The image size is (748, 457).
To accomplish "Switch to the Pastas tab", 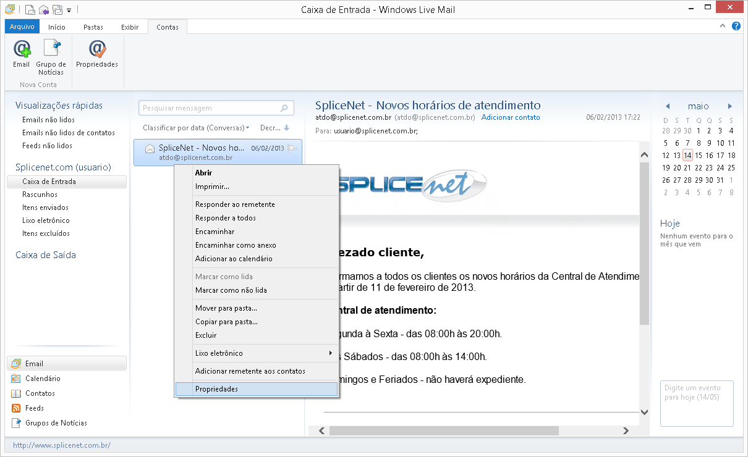I will (x=93, y=27).
